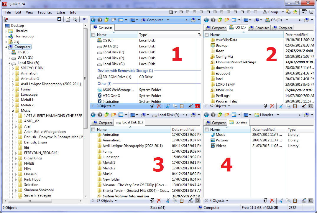This screenshot has height=213, width=317.
Task: Click the view mode icon in Computer pane
Action: pos(121,20)
